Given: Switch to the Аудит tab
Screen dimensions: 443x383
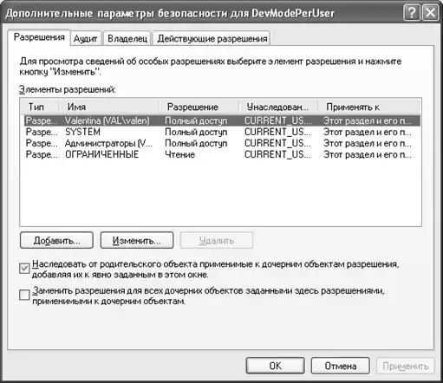Looking at the screenshot, I should pyautogui.click(x=86, y=38).
